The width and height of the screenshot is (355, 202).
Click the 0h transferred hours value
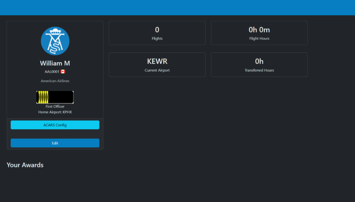(x=259, y=61)
